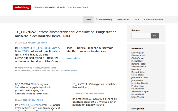Open the 6B_525/2024 Urteil link
Image resolution: width=178 pixels, height=111 pixels.
point(34,105)
